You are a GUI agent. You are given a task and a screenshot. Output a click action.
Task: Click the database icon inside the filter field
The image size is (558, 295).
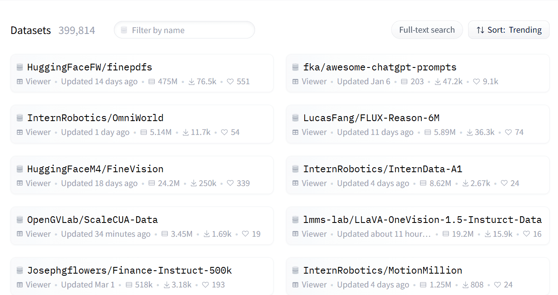click(124, 30)
